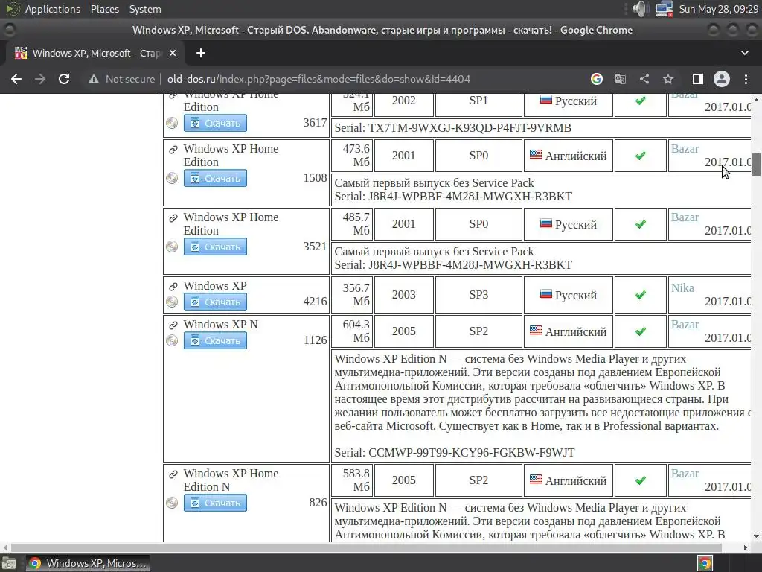Open the Chrome three-dot menu

(746, 79)
